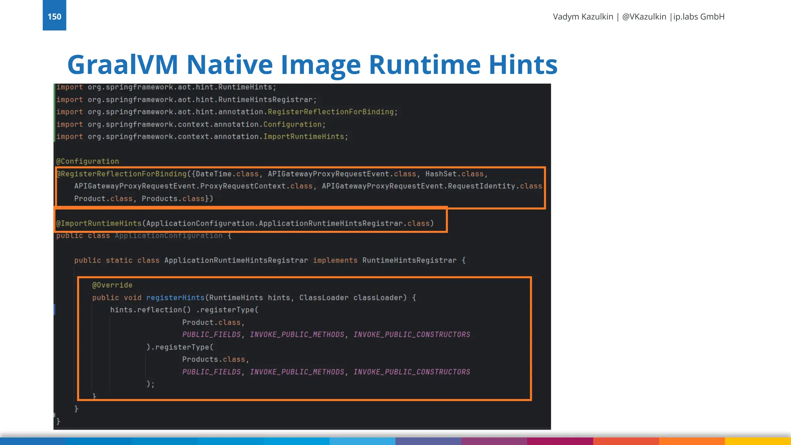
Task: Click the registerHints method name
Action: click(175, 297)
